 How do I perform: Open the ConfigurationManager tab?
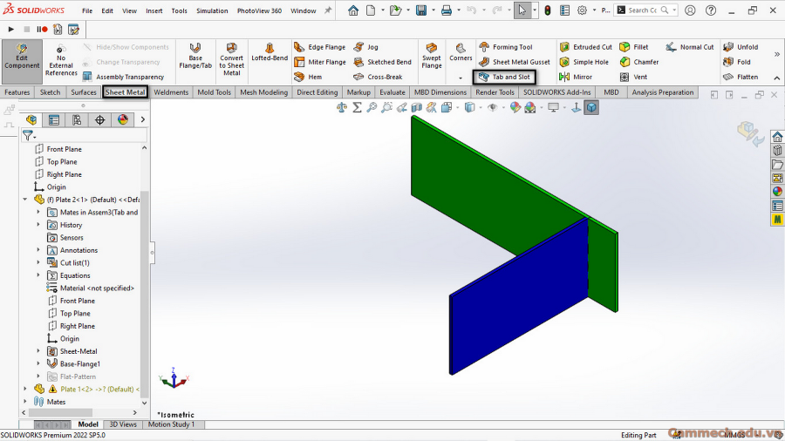[x=77, y=119]
